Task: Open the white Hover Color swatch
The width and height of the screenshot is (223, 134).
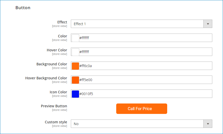Action: click(x=75, y=52)
